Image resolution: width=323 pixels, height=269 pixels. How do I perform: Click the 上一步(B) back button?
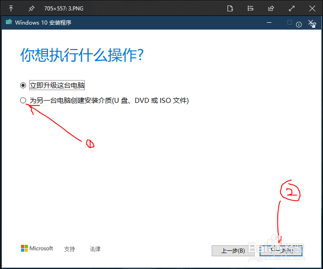pos(233,251)
